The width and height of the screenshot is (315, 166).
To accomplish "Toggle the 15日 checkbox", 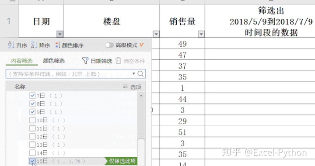I will tap(32, 161).
